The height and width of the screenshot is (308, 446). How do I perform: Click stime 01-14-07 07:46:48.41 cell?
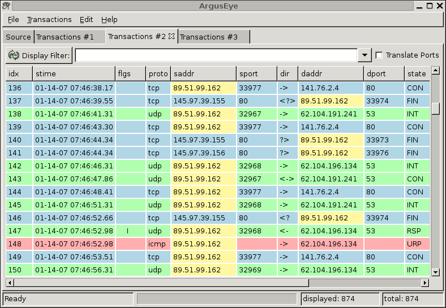click(74, 192)
